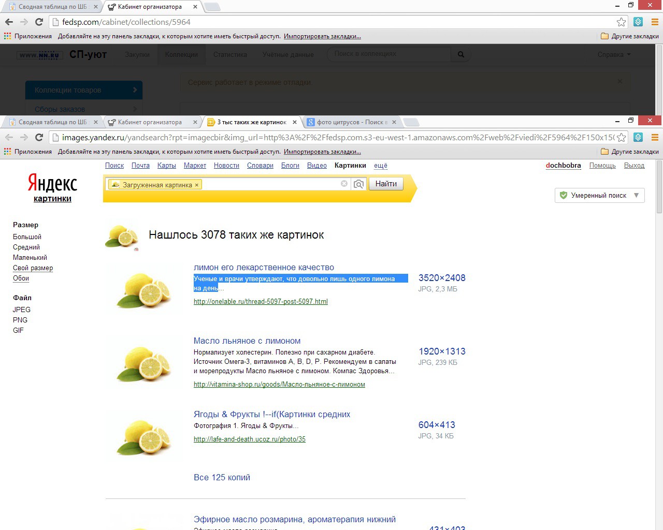The height and width of the screenshot is (530, 663).
Task: Open camera image search icon
Action: [x=358, y=184]
